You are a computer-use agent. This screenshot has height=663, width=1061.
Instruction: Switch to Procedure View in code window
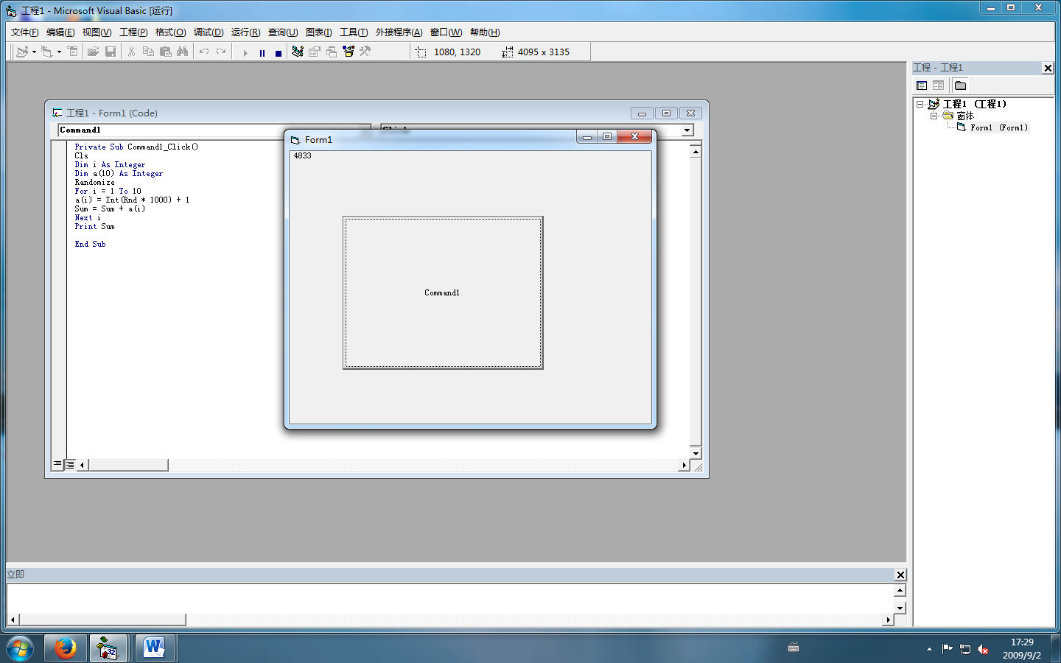pos(57,464)
